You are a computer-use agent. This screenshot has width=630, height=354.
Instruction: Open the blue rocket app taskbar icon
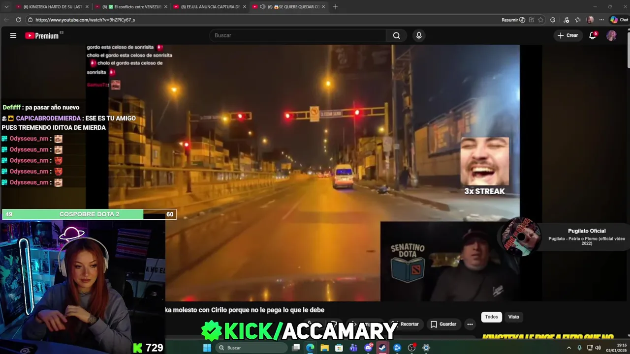click(397, 348)
